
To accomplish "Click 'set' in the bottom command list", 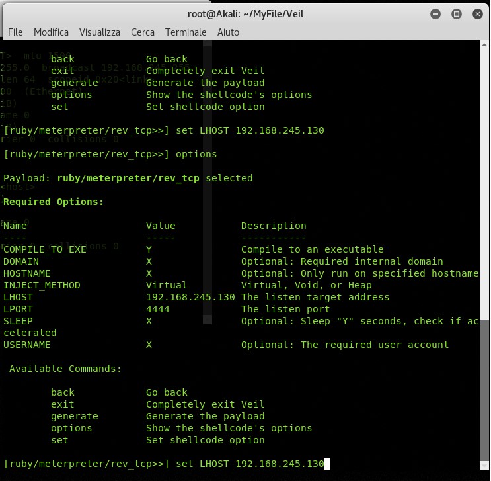I will pyautogui.click(x=59, y=440).
